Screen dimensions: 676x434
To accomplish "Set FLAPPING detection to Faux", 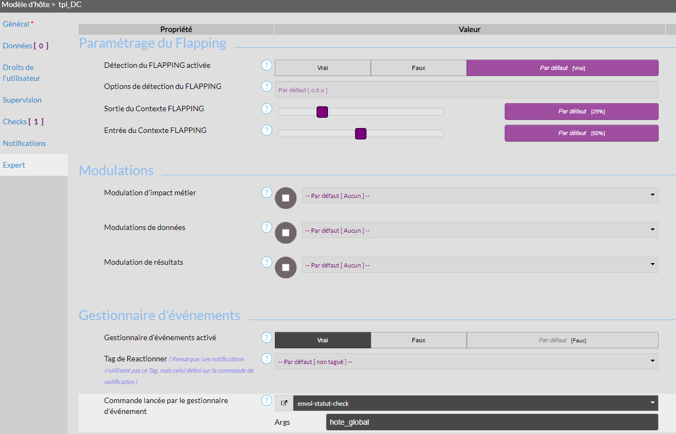I will pyautogui.click(x=419, y=68).
